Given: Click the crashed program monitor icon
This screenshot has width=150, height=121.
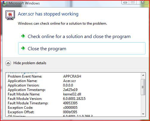Looking at the screenshot, I should 10,15.
